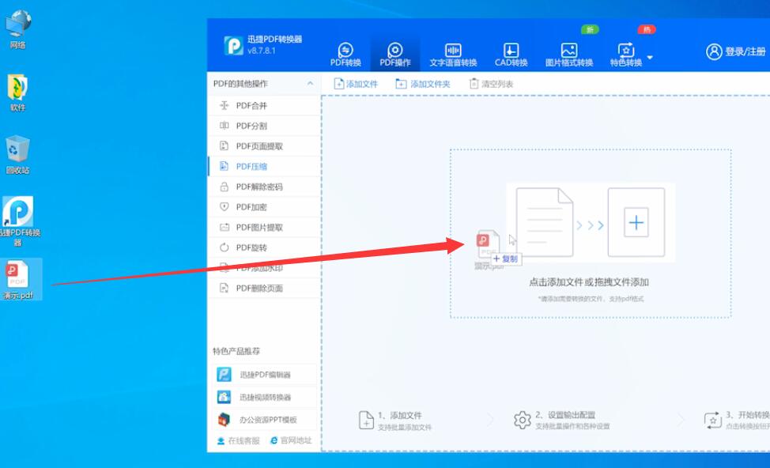
Task: Click the 添加文件夹 button
Action: [423, 84]
